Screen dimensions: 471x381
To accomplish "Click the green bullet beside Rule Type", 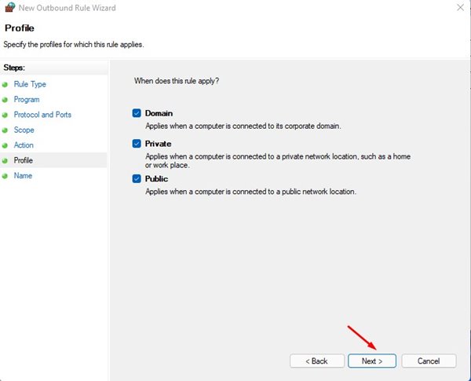I will (5, 84).
